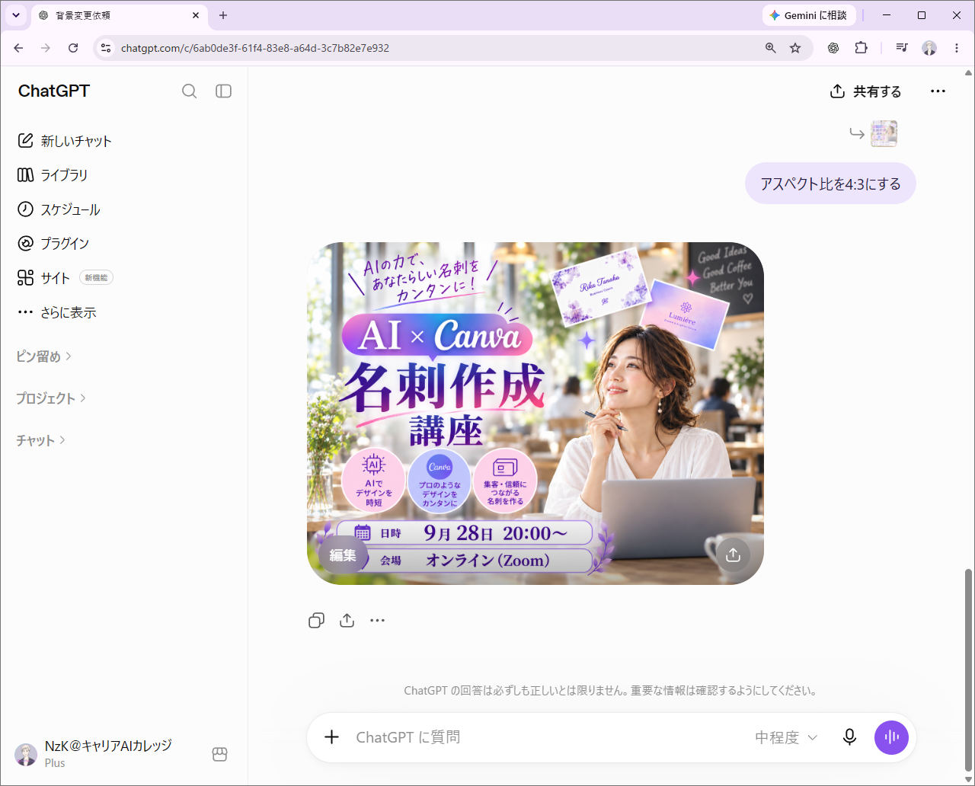Open the referenced image thumbnail in the reply

pyautogui.click(x=884, y=133)
